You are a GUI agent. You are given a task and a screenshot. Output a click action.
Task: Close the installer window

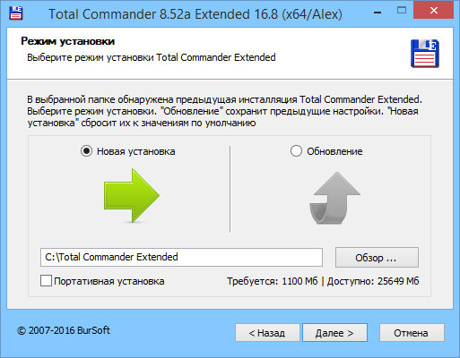(433, 11)
